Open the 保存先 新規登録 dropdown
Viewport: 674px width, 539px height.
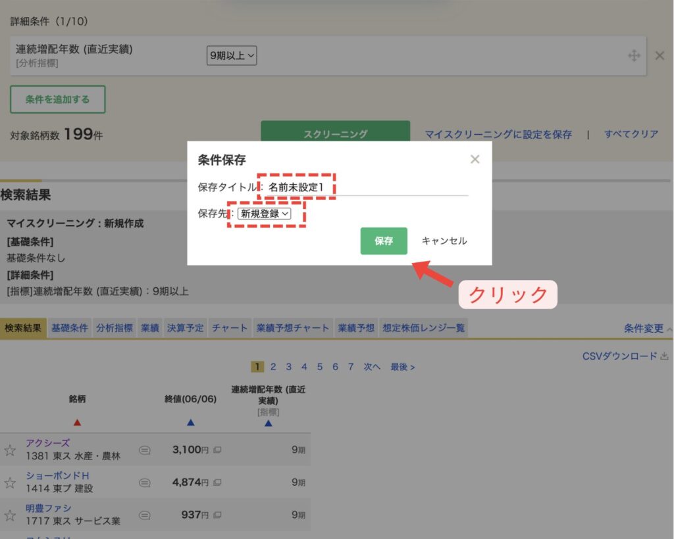[265, 214]
